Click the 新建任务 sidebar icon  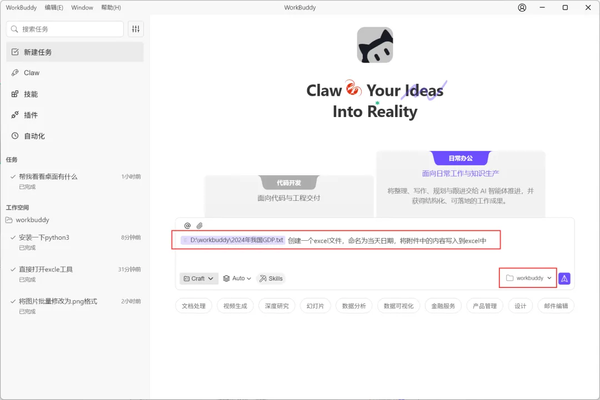tap(15, 52)
